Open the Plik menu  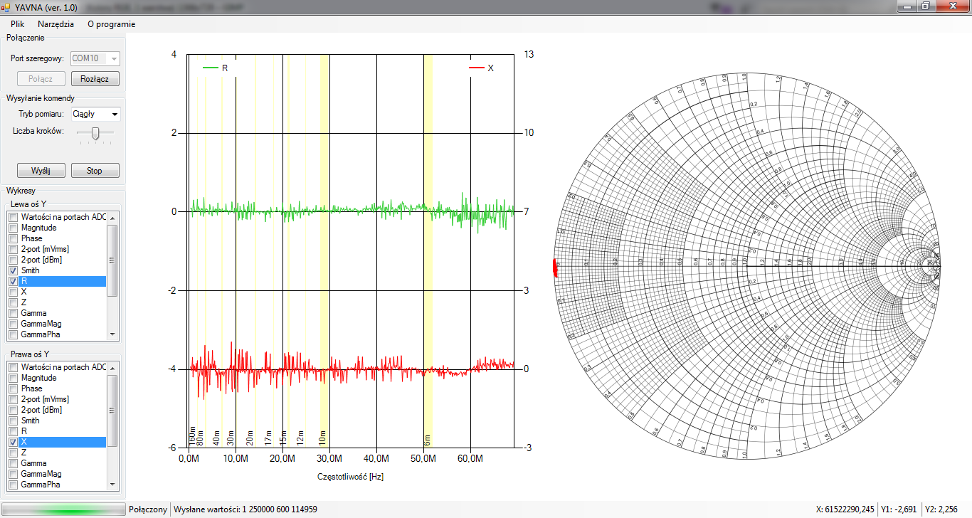(17, 24)
